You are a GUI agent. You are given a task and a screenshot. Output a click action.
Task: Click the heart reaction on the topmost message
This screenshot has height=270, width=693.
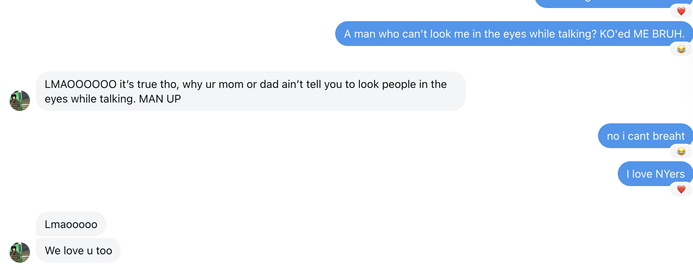click(x=681, y=11)
